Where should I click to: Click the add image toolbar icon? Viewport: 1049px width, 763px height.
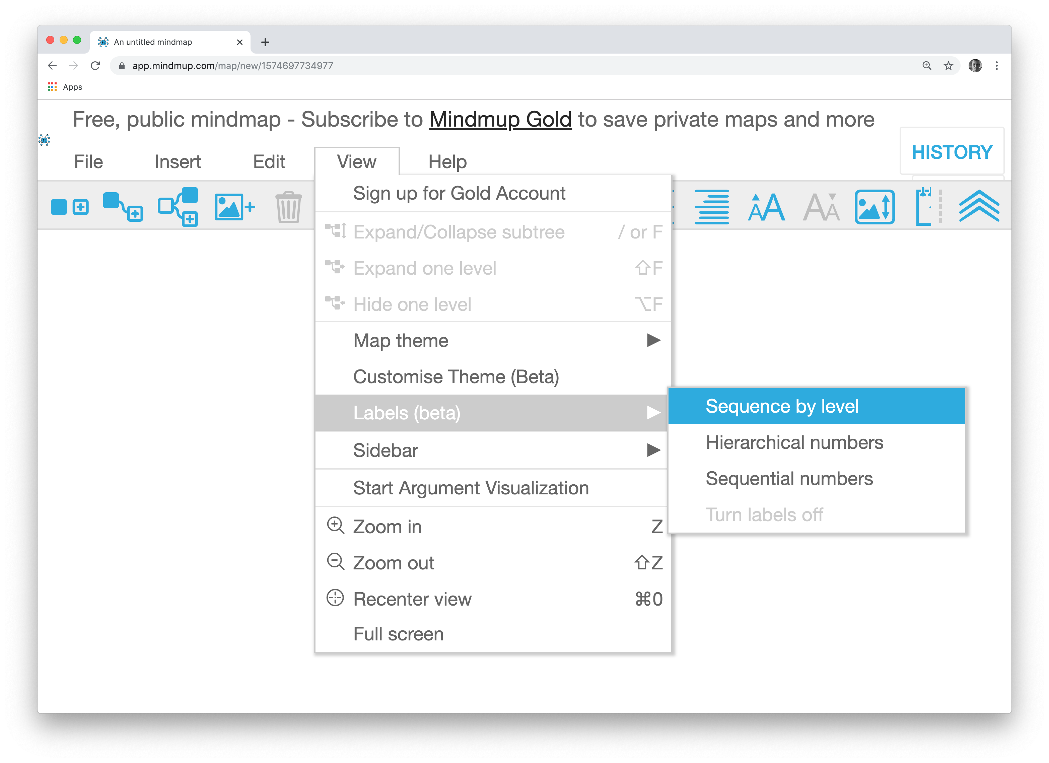pos(234,207)
